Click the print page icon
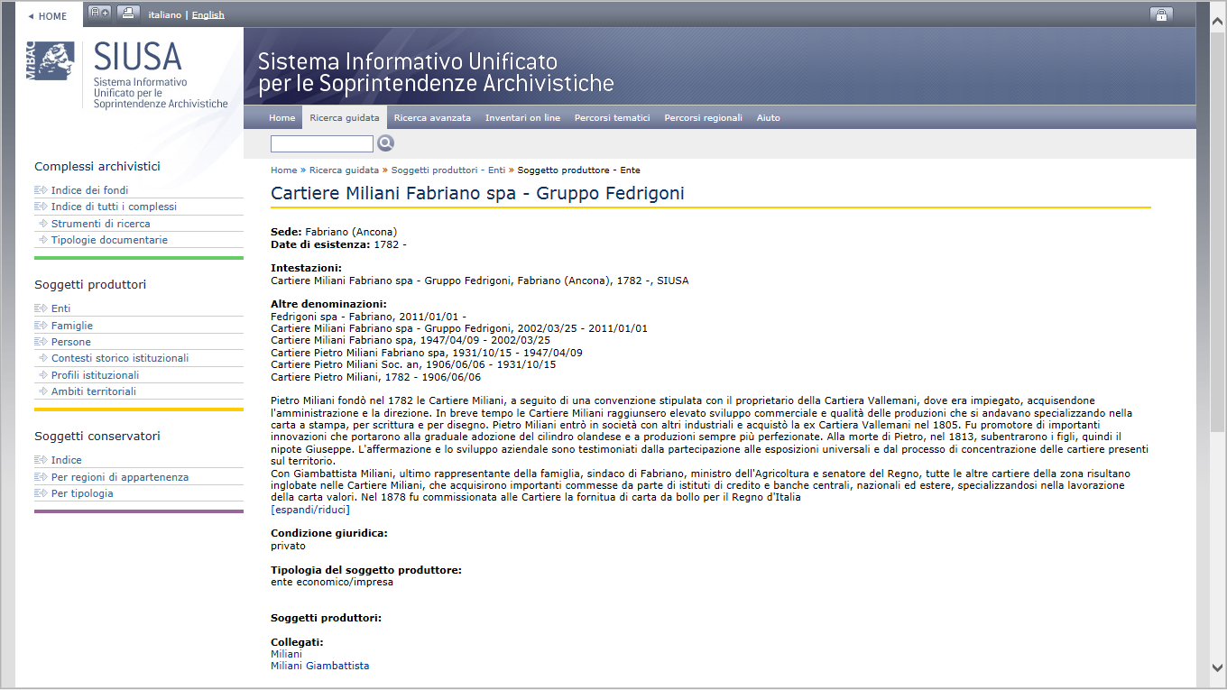This screenshot has height=690, width=1227. pos(128,14)
